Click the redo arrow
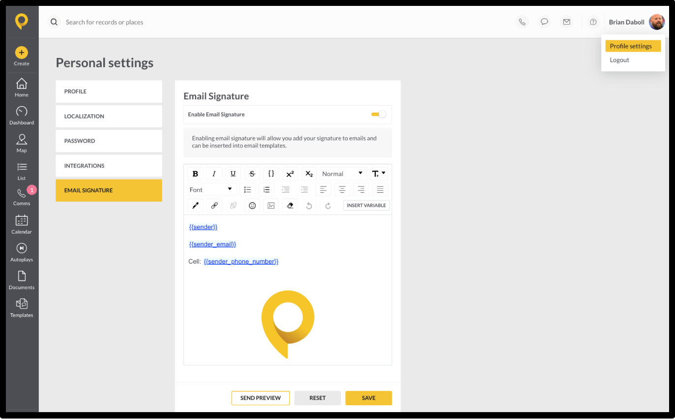The width and height of the screenshot is (675, 419). pyautogui.click(x=328, y=206)
